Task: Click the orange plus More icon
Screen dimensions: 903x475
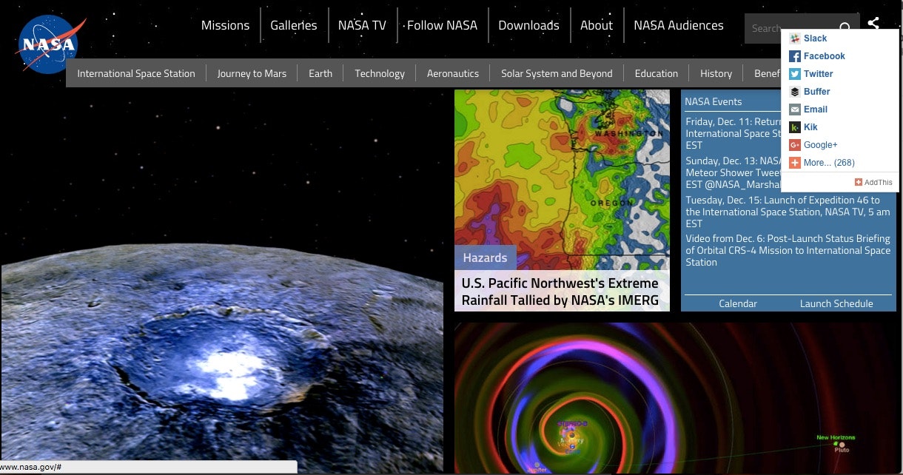Action: coord(795,163)
